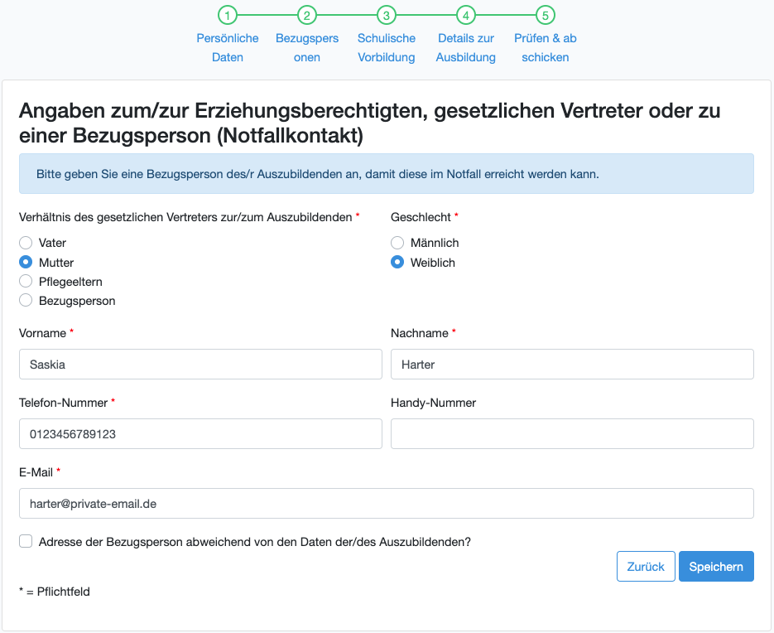Click step 1 circle Persönliche Daten
The image size is (774, 633).
[x=228, y=15]
